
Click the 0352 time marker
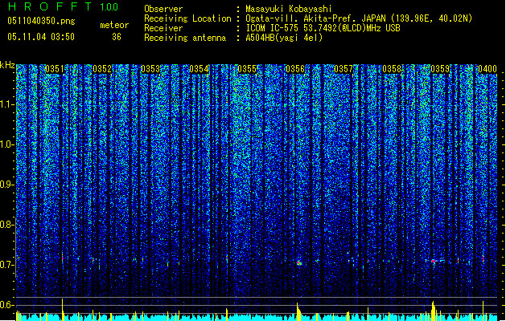pos(102,69)
